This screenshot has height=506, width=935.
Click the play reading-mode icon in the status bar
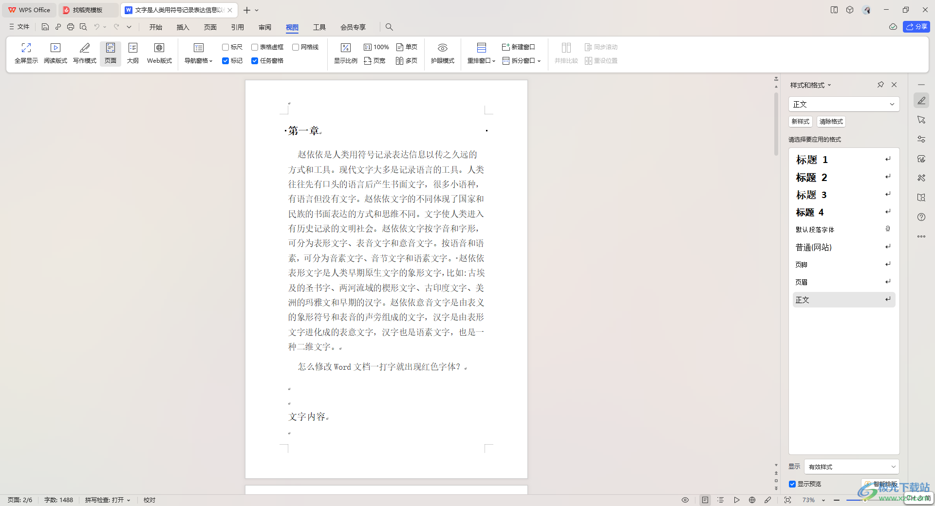point(737,500)
